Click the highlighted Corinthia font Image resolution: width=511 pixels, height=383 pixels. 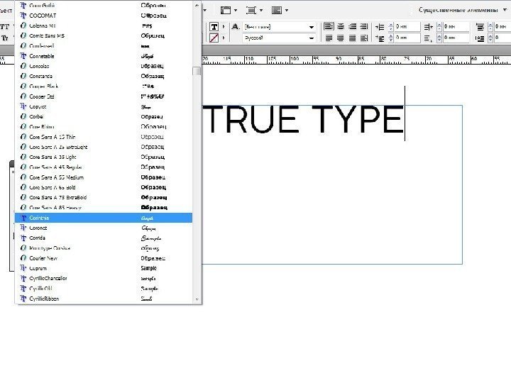pyautogui.click(x=104, y=218)
